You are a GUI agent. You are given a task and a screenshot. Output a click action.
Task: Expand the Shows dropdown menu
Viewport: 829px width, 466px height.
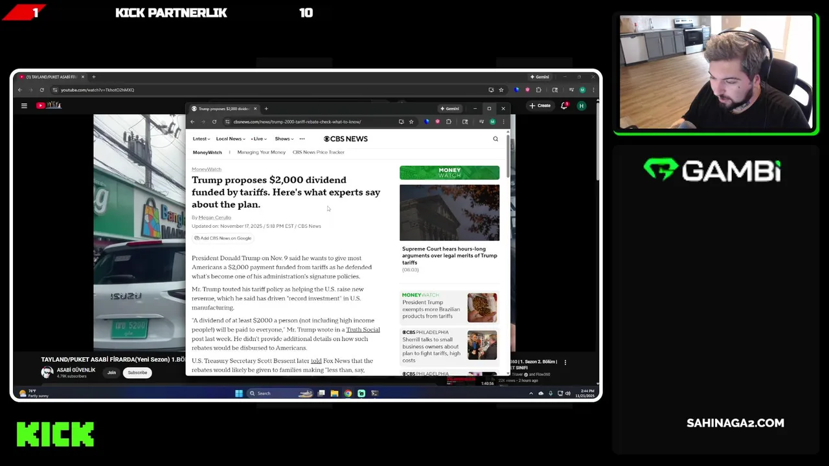[284, 139]
